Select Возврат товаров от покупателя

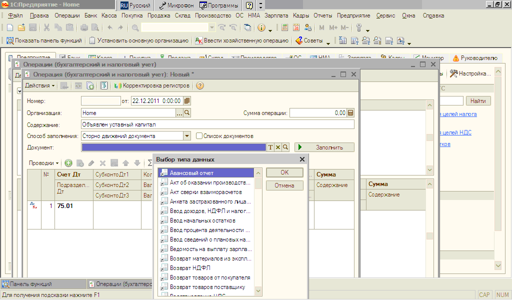(x=205, y=277)
